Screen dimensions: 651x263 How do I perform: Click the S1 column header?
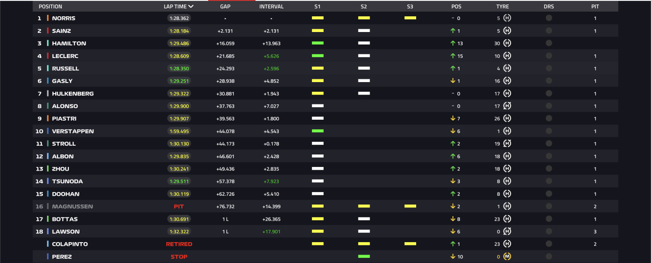[318, 6]
